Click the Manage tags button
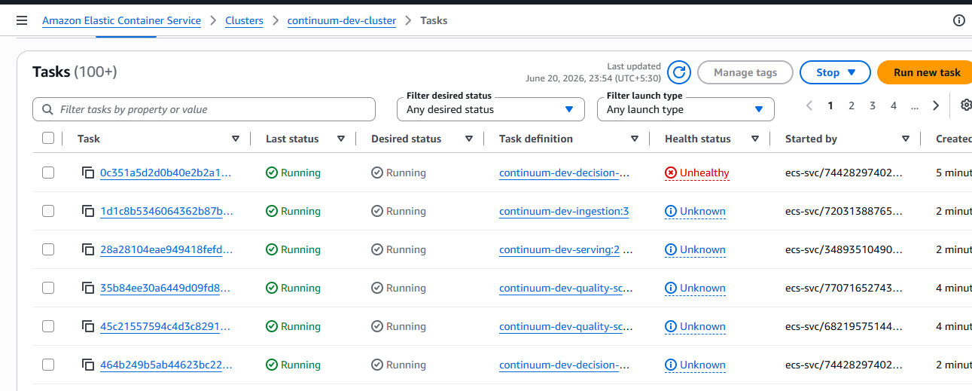The image size is (972, 391). 745,72
